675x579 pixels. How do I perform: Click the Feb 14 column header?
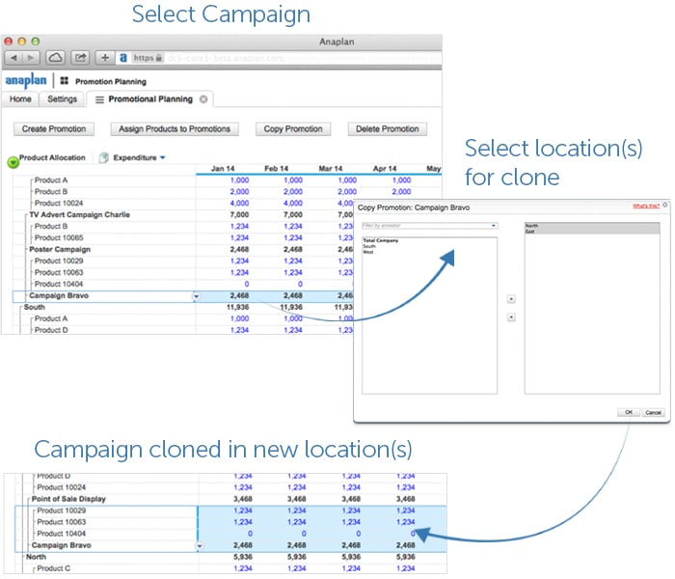[276, 169]
